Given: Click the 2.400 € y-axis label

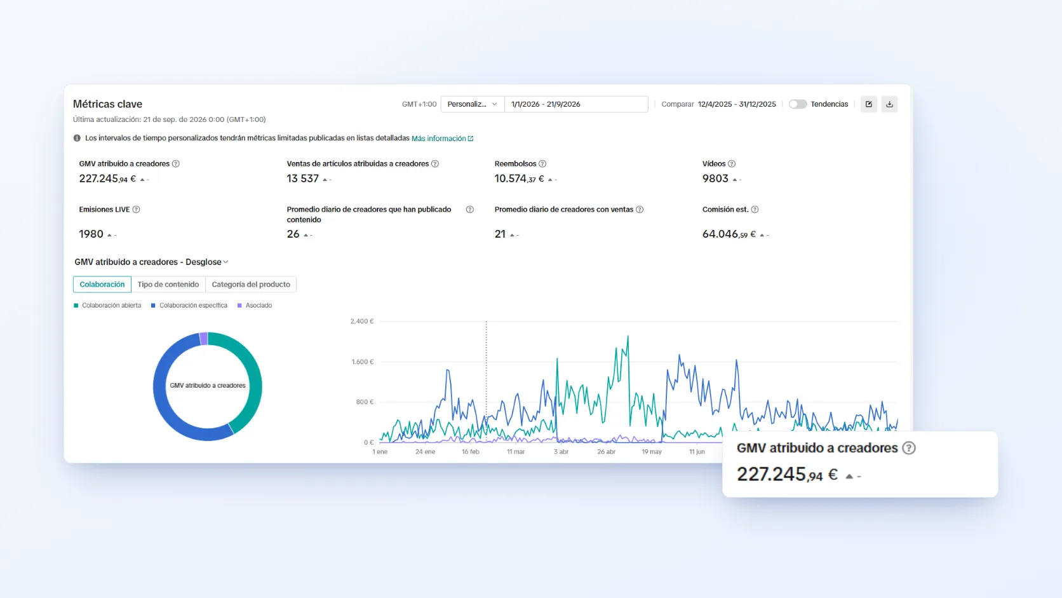Looking at the screenshot, I should tap(362, 322).
